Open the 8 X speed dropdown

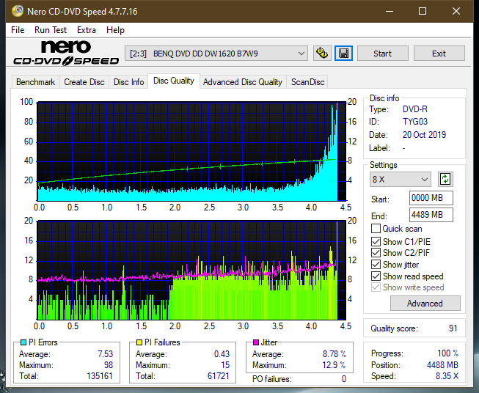pyautogui.click(x=401, y=179)
